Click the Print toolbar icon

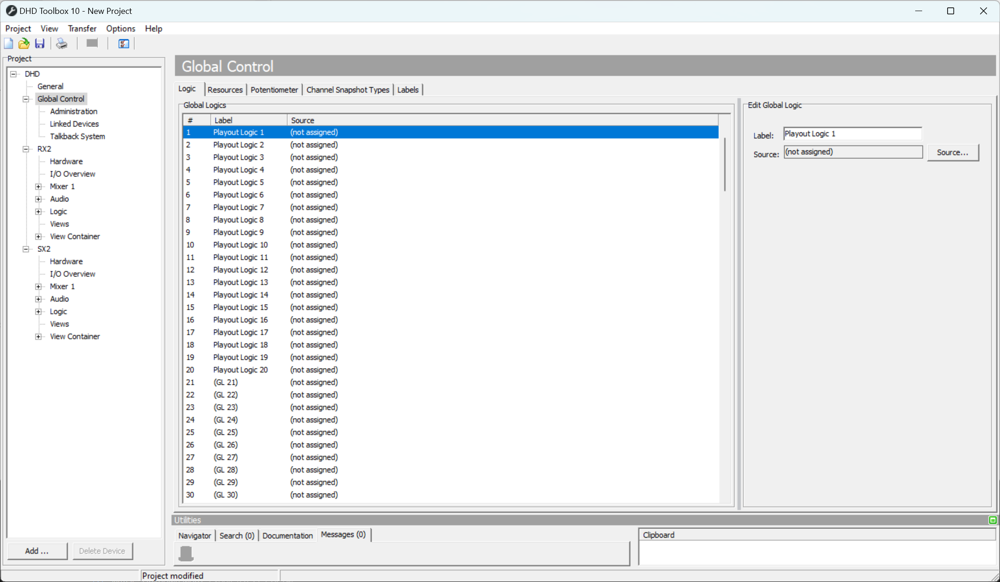pyautogui.click(x=61, y=43)
